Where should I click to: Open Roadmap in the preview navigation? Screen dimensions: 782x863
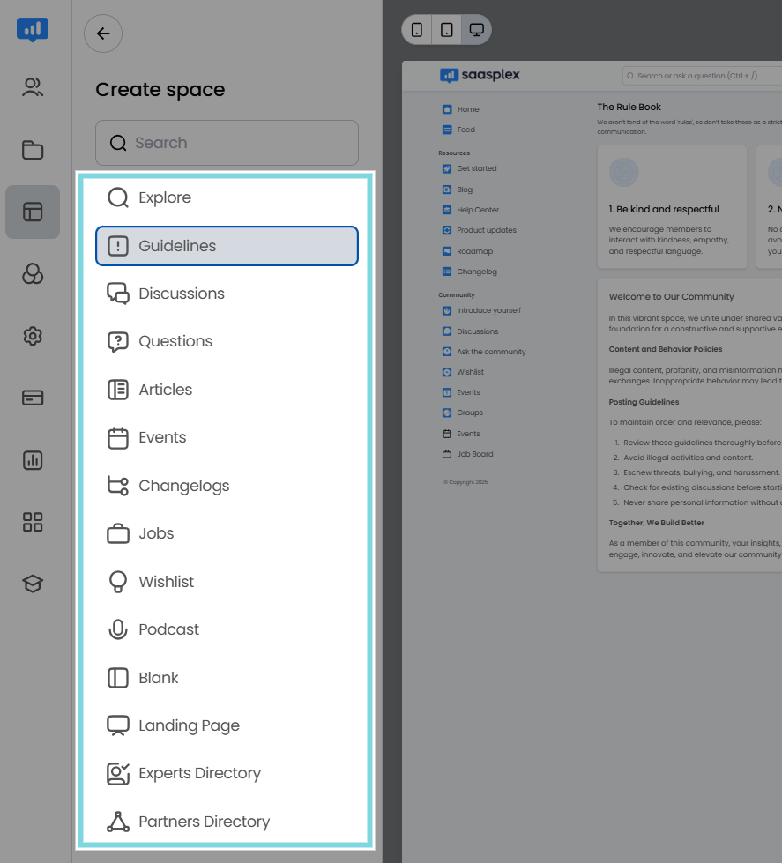468,251
